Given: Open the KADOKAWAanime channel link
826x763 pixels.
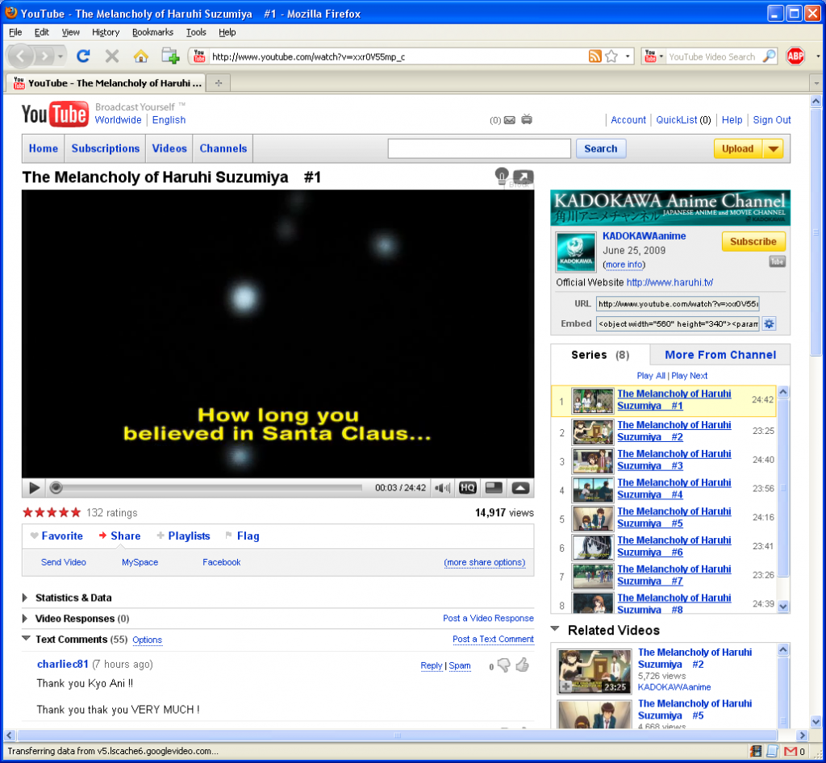Looking at the screenshot, I should 644,236.
